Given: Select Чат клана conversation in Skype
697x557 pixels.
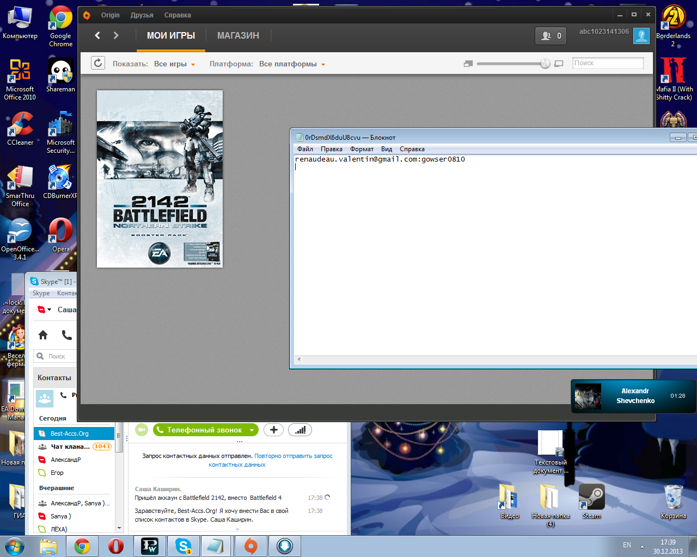Looking at the screenshot, I should [x=74, y=447].
